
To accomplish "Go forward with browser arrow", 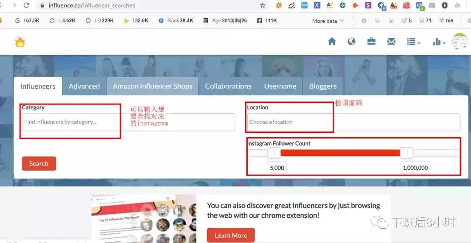I will coord(14,5).
